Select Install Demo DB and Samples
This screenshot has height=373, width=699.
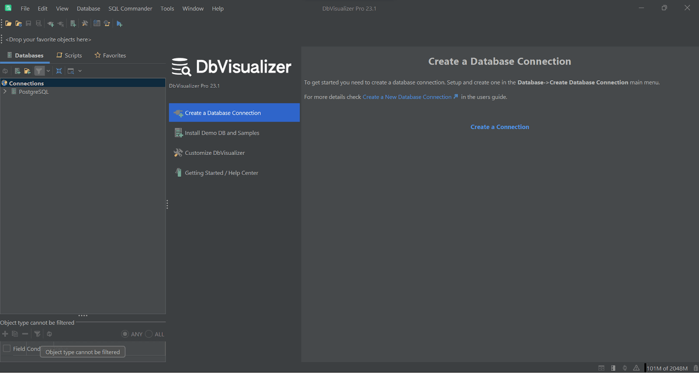click(x=222, y=133)
